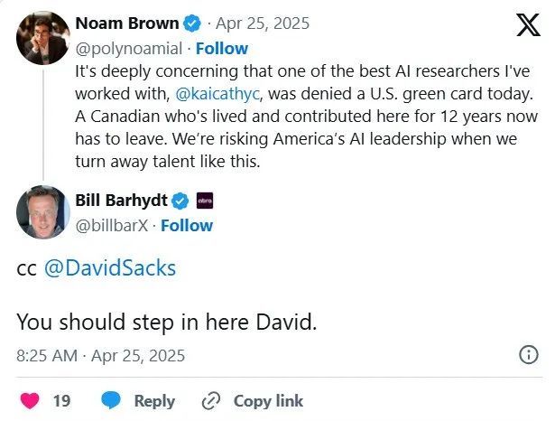
Task: Like the tweet with heart icon
Action: coord(30,400)
